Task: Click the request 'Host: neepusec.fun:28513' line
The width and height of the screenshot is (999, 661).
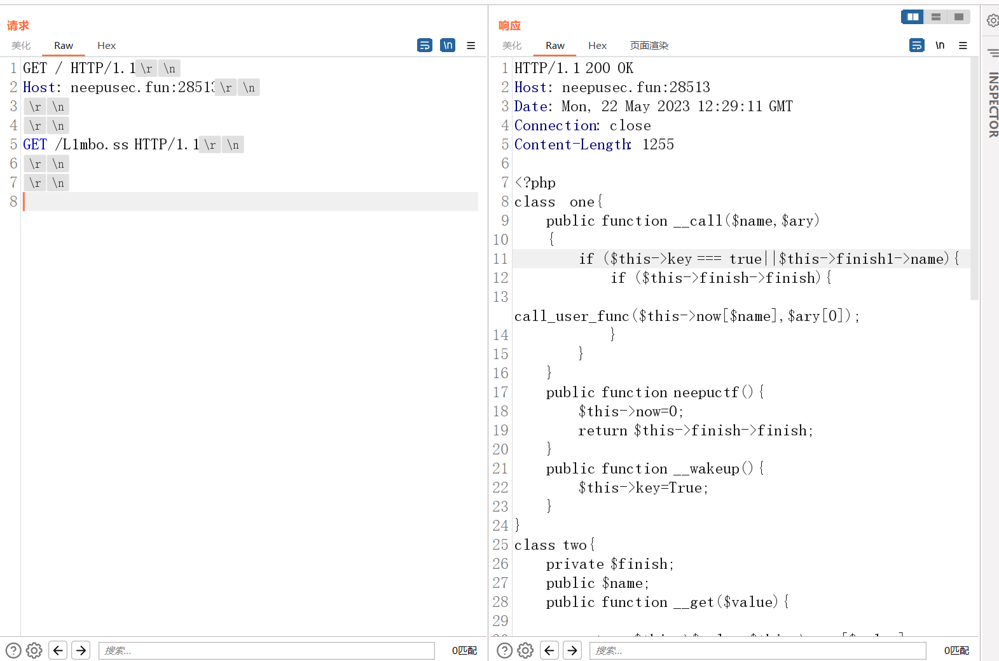Action: [x=119, y=87]
